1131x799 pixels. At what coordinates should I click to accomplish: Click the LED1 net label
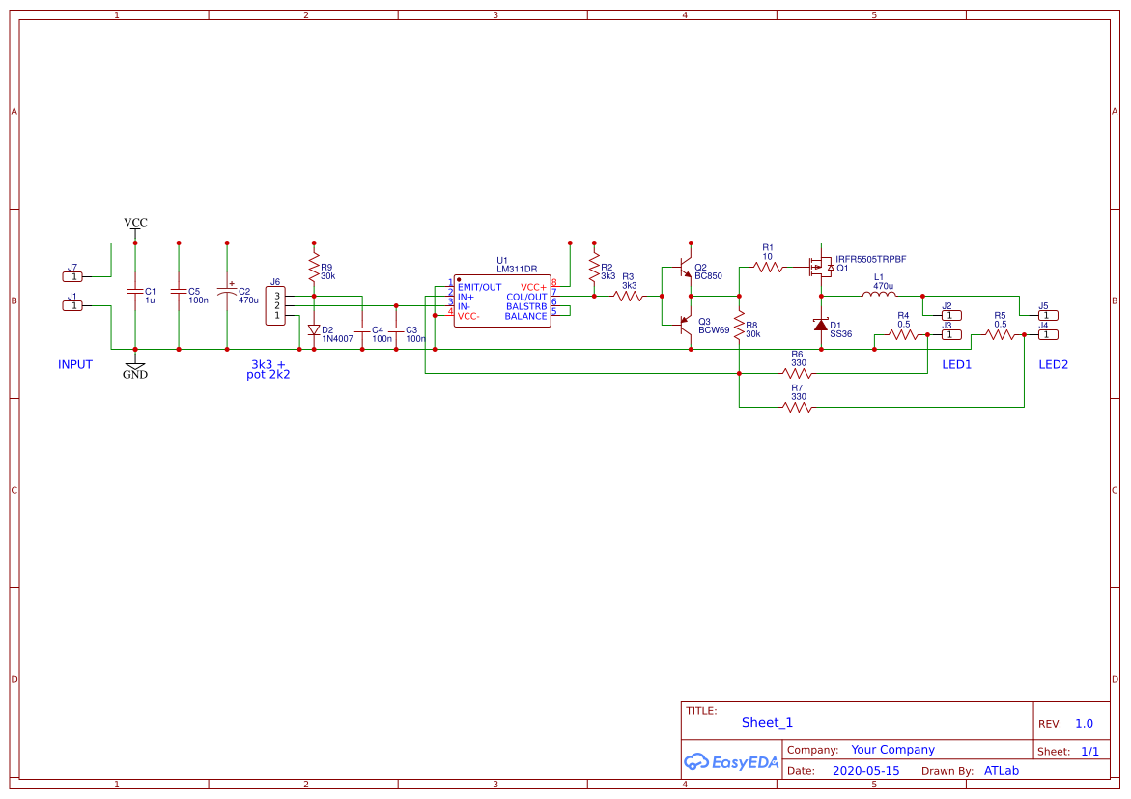point(959,364)
